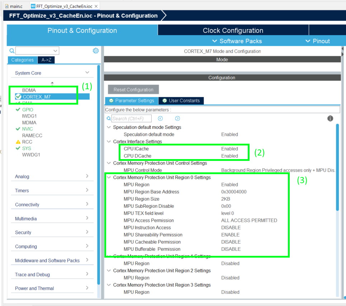Click the CPU DCache Enabled value
Screen dimensions: 346x306
pos(229,156)
